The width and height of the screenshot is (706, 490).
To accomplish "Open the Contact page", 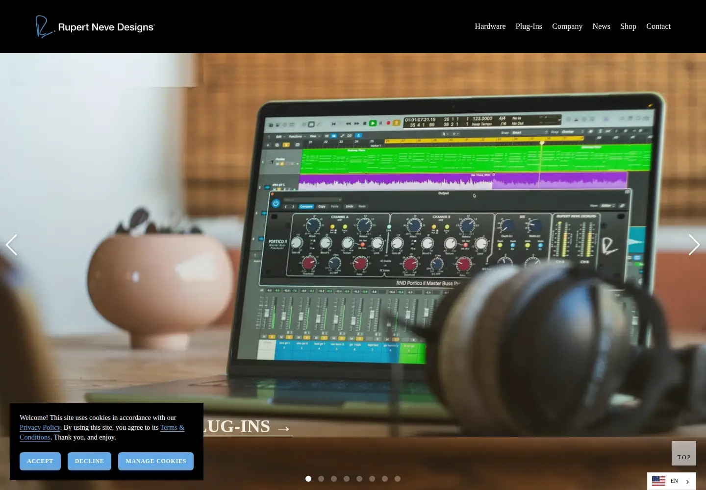I will click(658, 26).
